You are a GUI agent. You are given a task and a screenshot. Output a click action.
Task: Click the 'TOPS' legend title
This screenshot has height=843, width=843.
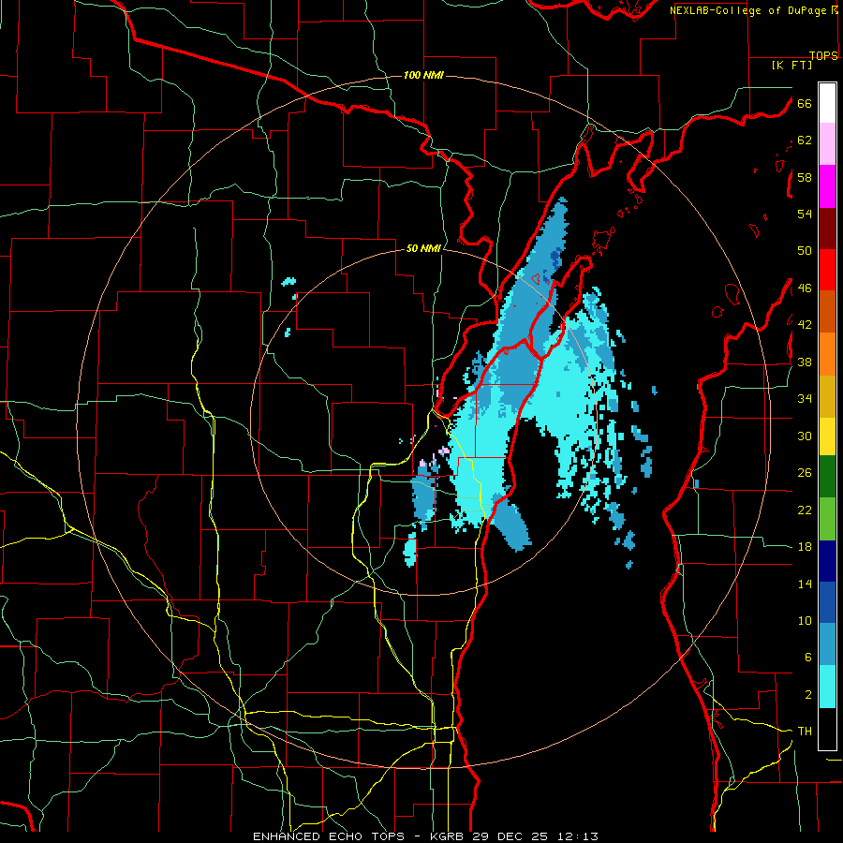pos(823,55)
